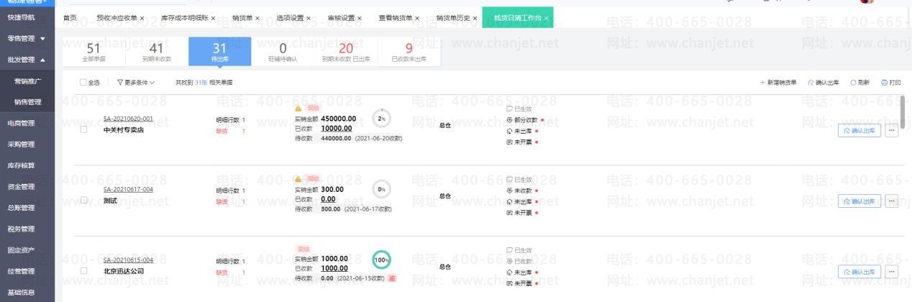Expand the 更多条件 filter dropdown

[x=135, y=83]
